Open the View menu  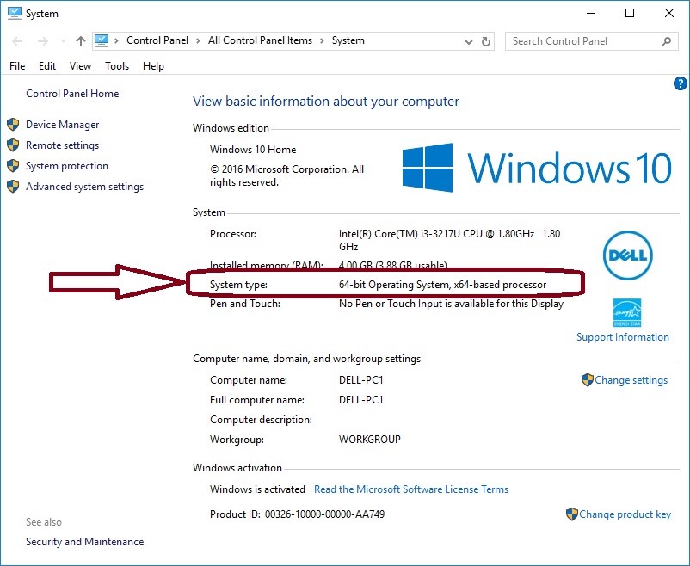pyautogui.click(x=80, y=66)
